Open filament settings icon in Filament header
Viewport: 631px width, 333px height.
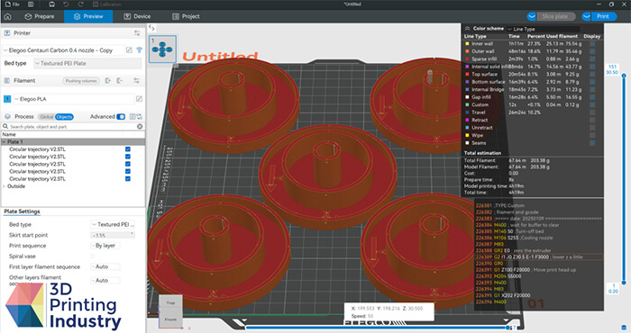click(x=136, y=81)
